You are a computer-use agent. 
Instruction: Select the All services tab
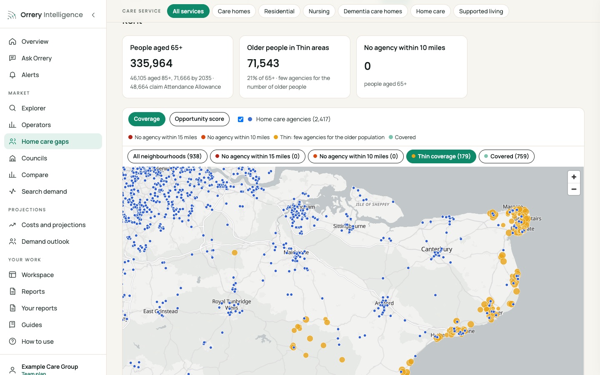188,11
